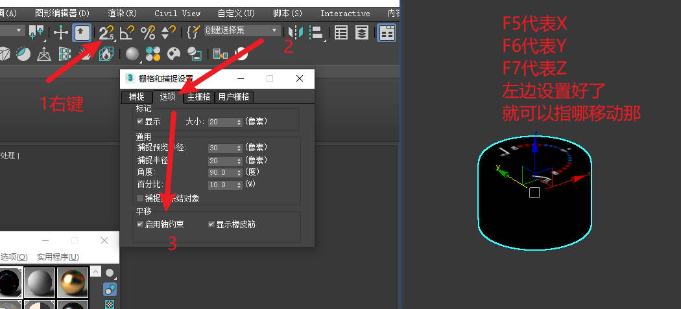Click the blue-gray circle icon in second row
Image resolution: width=681 pixels, height=309 pixels.
point(23,54)
